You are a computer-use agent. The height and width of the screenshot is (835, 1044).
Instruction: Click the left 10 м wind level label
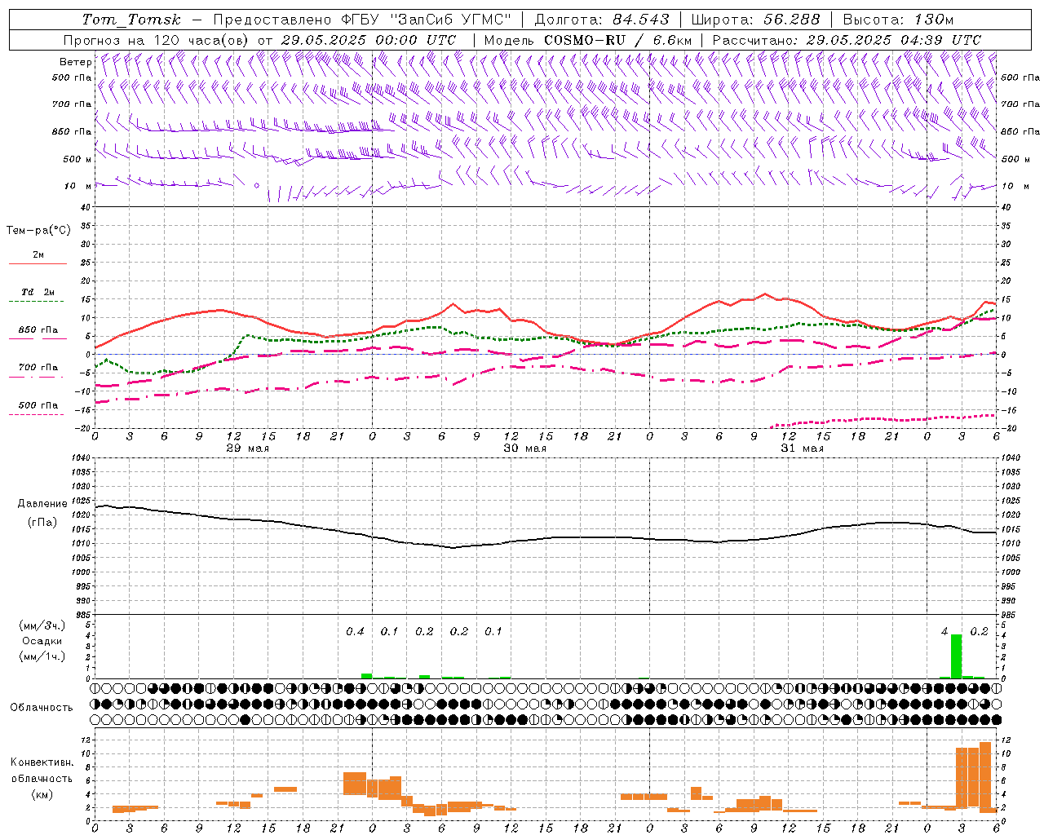[x=77, y=186]
